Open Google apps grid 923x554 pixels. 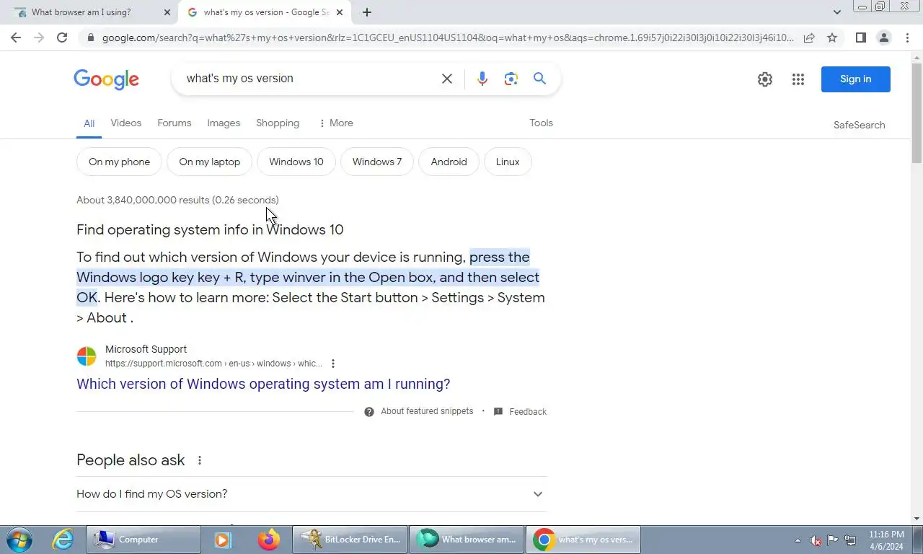click(798, 79)
